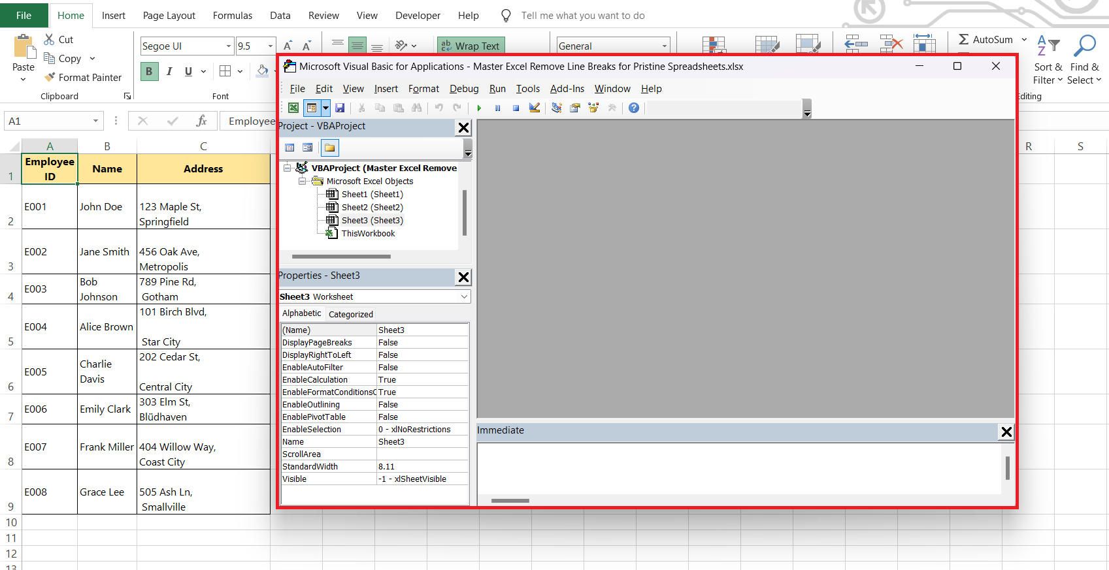Toggle Bold formatting in Excel ribbon
The height and width of the screenshot is (570, 1109).
pos(149,71)
